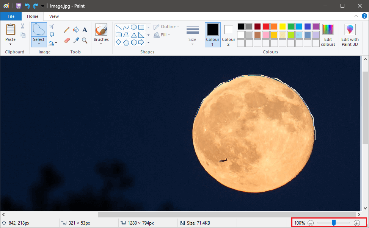This screenshot has width=369, height=228.
Task: Open the Select dropdown arrow
Action: 39,44
